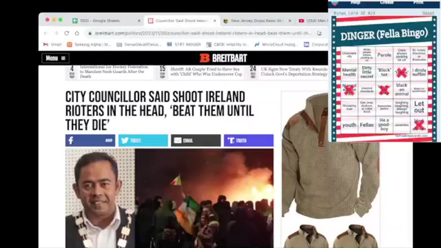Close the New Jersey Drops tab
This screenshot has width=441, height=248.
[290, 21]
